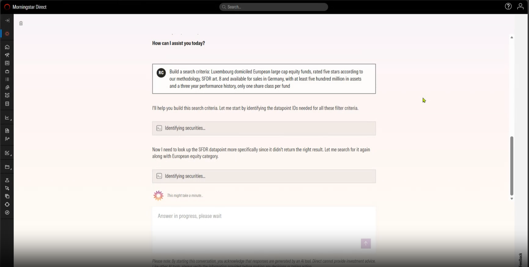Go to Home icon in sidebar
Image resolution: width=529 pixels, height=267 pixels.
[x=7, y=47]
